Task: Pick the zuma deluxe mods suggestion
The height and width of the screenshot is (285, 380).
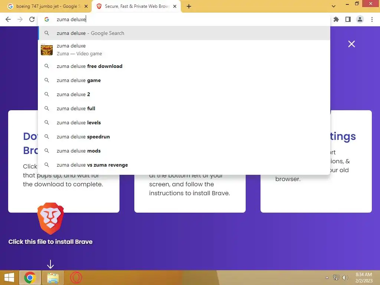Action: tap(184, 151)
